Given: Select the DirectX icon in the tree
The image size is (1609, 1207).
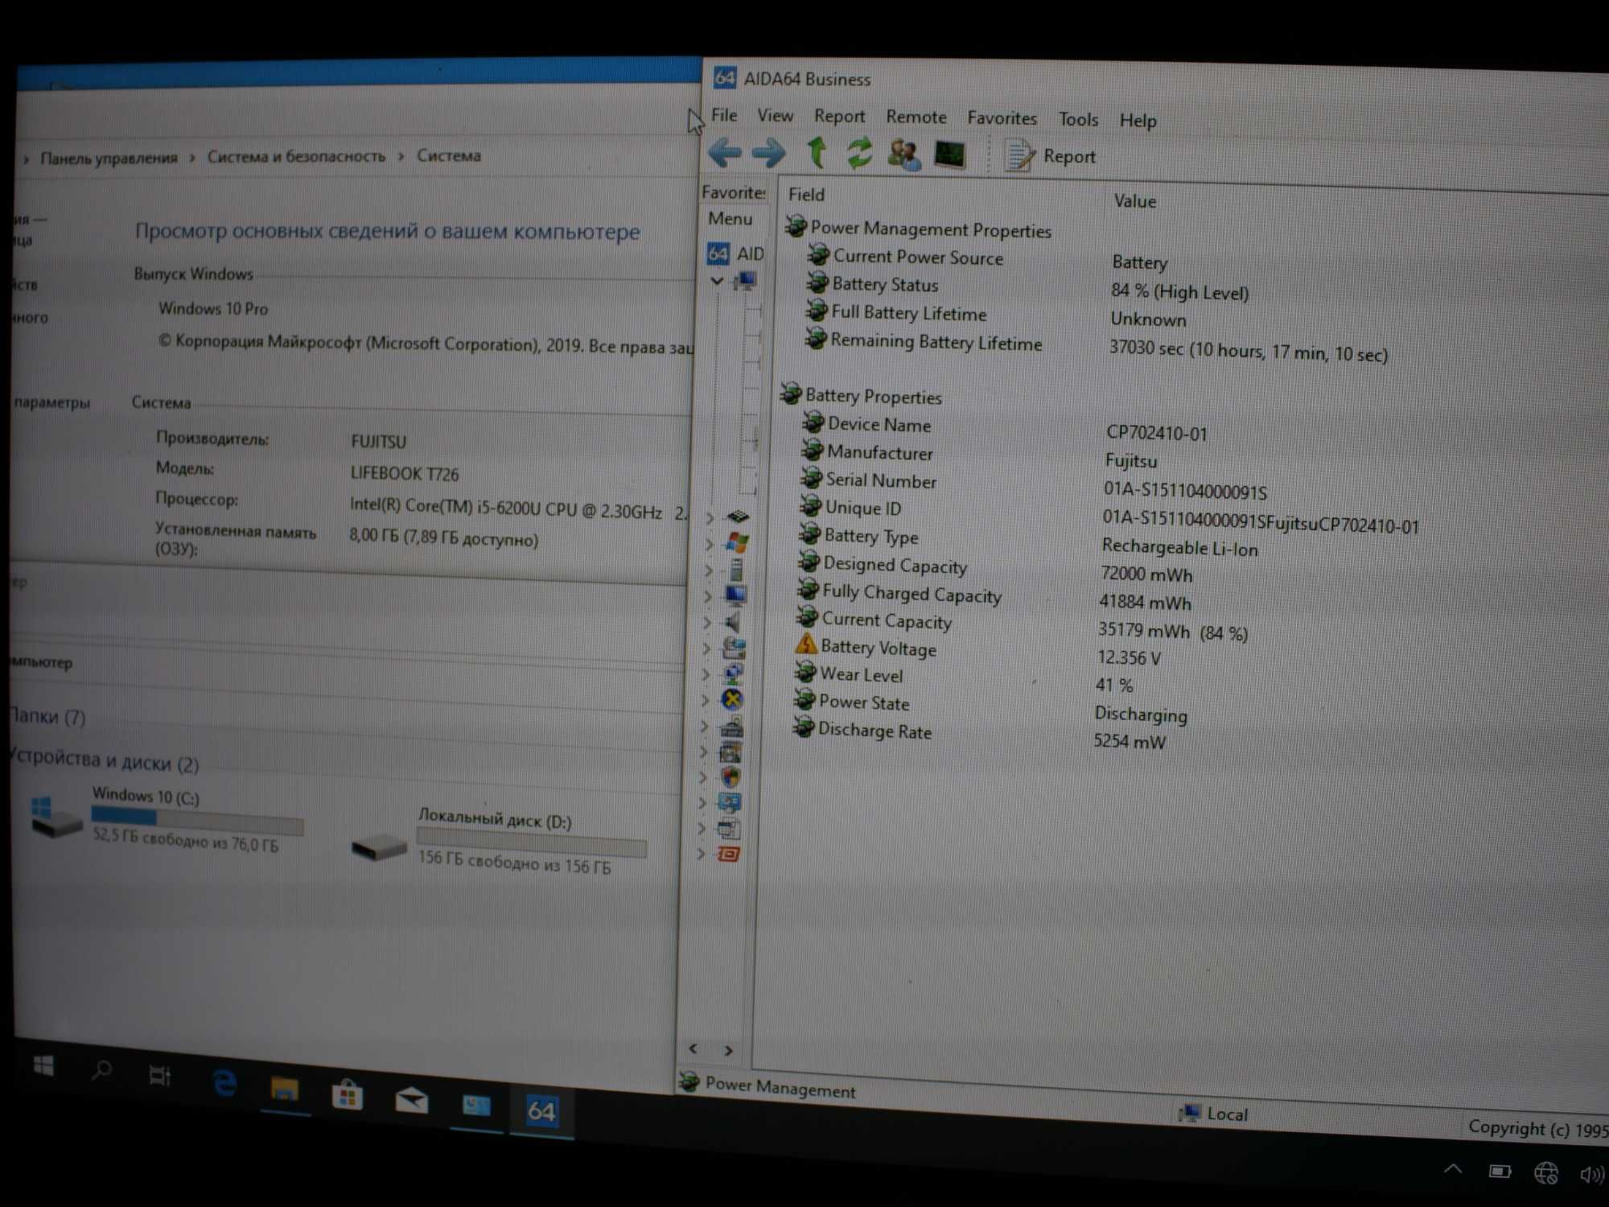Looking at the screenshot, I should point(732,699).
